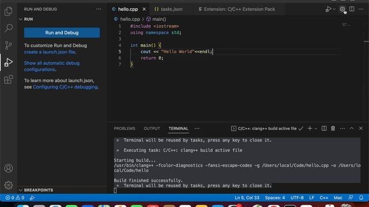Click the debug launch status bar icon
369x207 pixels.
pos(32,198)
